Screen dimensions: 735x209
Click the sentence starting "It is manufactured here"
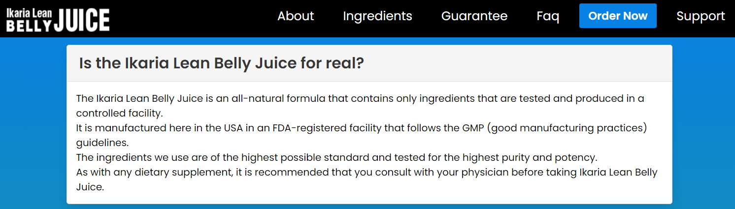coord(361,128)
